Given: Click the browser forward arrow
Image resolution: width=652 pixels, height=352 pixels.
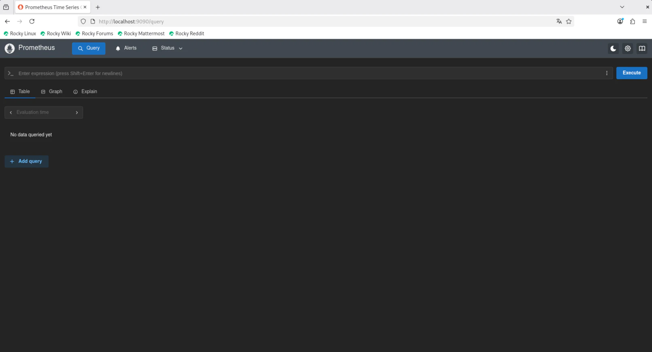Looking at the screenshot, I should coord(19,21).
